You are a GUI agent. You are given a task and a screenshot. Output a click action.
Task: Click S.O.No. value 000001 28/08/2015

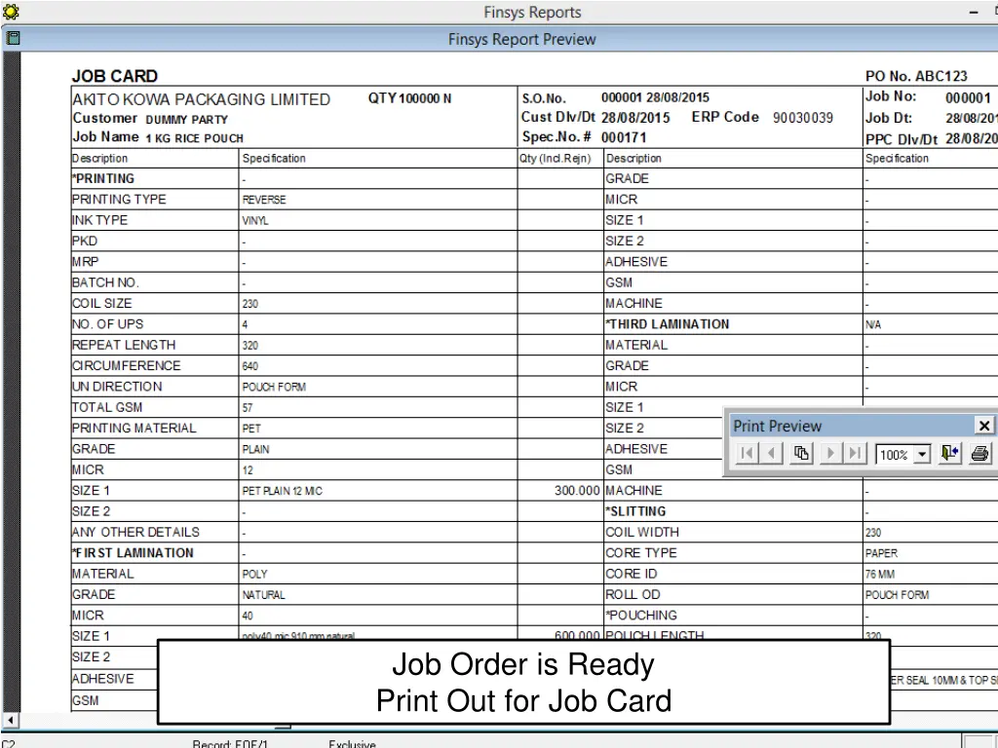(655, 98)
